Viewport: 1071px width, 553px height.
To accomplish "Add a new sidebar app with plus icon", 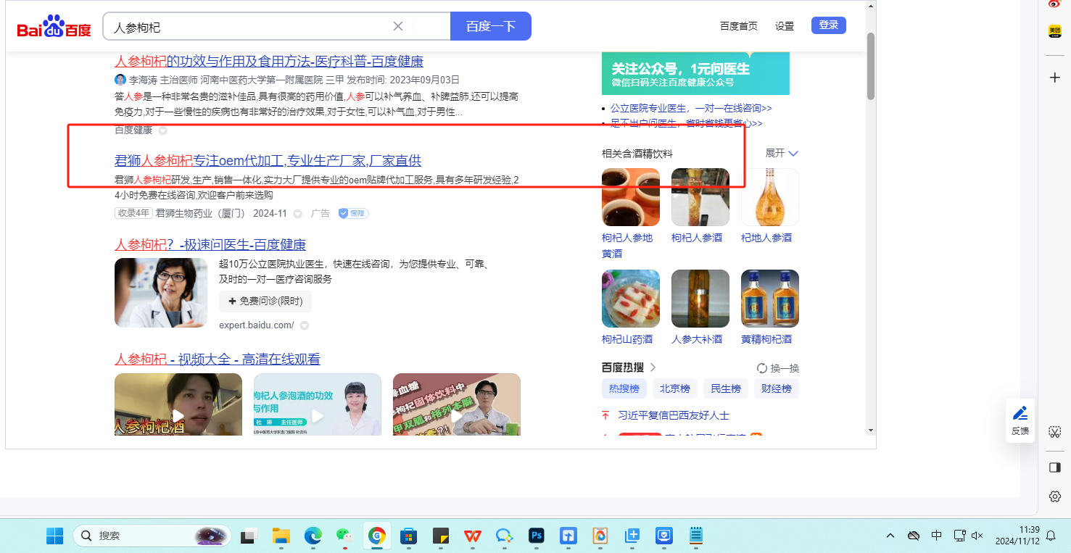I will [1055, 78].
